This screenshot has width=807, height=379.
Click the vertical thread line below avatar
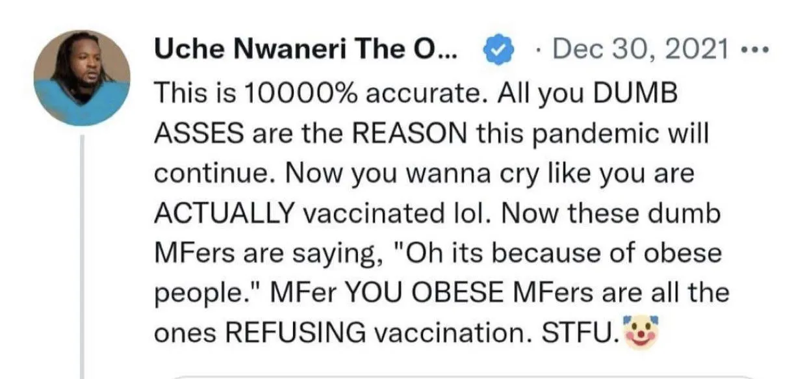coord(82,260)
